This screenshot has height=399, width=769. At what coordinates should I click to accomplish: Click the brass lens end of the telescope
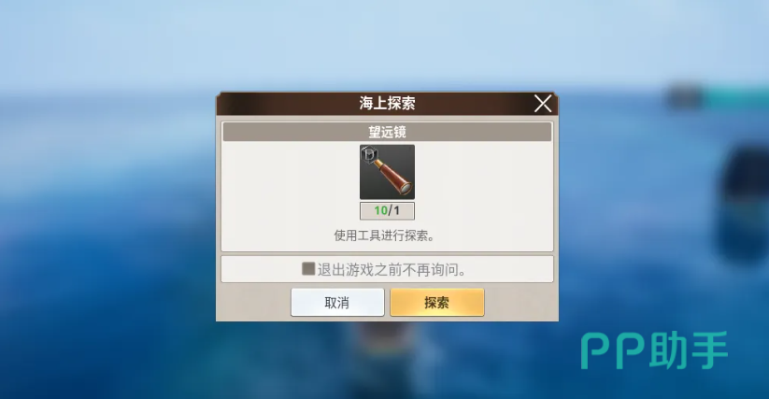point(405,187)
